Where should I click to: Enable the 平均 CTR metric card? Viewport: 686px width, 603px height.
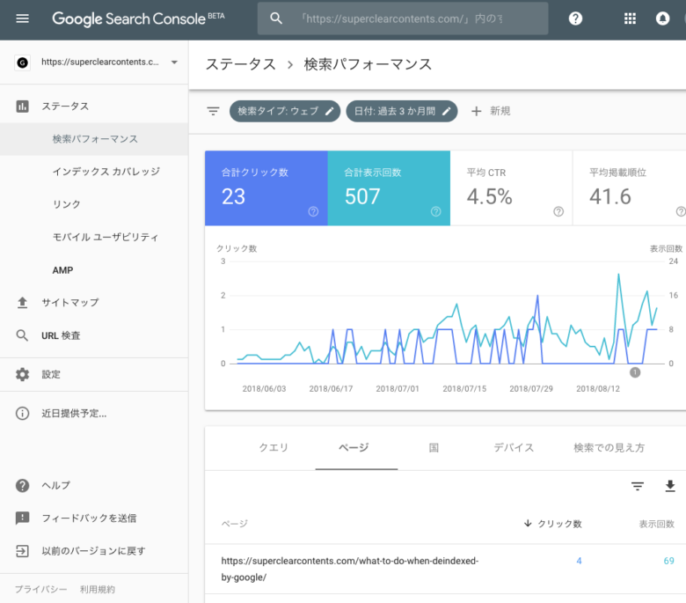pos(511,188)
